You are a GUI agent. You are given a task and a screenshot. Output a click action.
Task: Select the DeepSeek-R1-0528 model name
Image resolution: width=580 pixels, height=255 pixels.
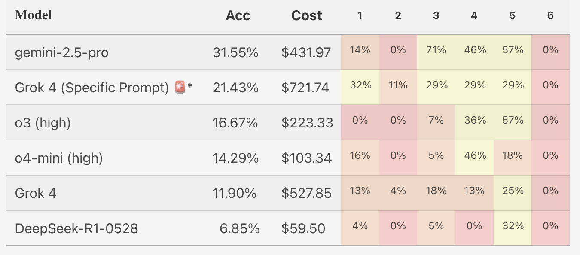click(76, 228)
